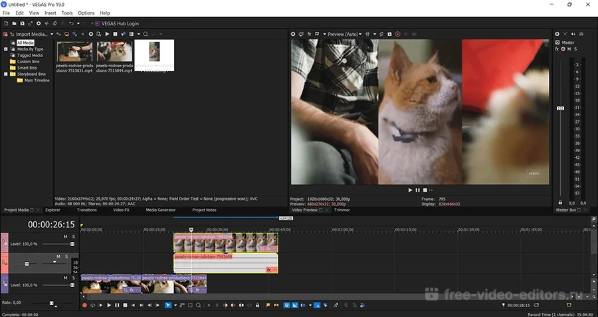This screenshot has height=317, width=598.
Task: Open the Import Media dropdown arrow
Action: coord(51,34)
